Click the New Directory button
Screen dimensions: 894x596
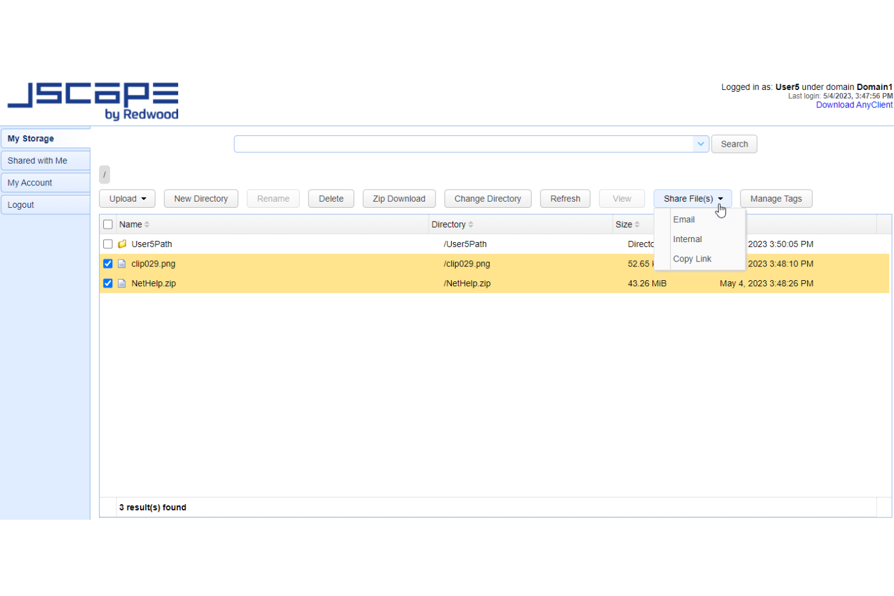[201, 198]
